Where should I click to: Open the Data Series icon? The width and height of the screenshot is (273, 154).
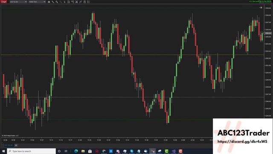click(x=77, y=2)
